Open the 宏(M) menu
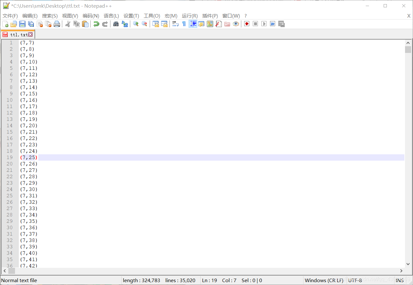This screenshot has width=413, height=285. [171, 16]
